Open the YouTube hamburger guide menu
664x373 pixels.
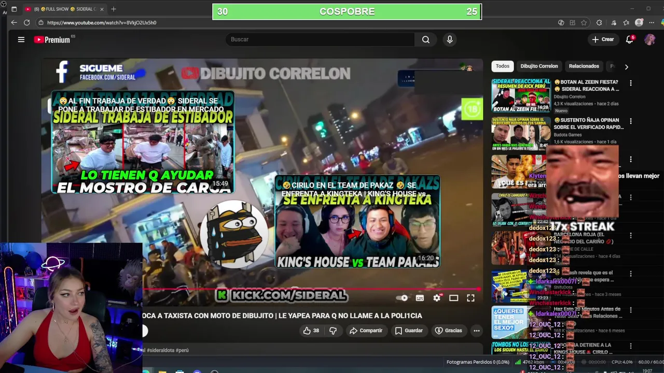pos(21,39)
